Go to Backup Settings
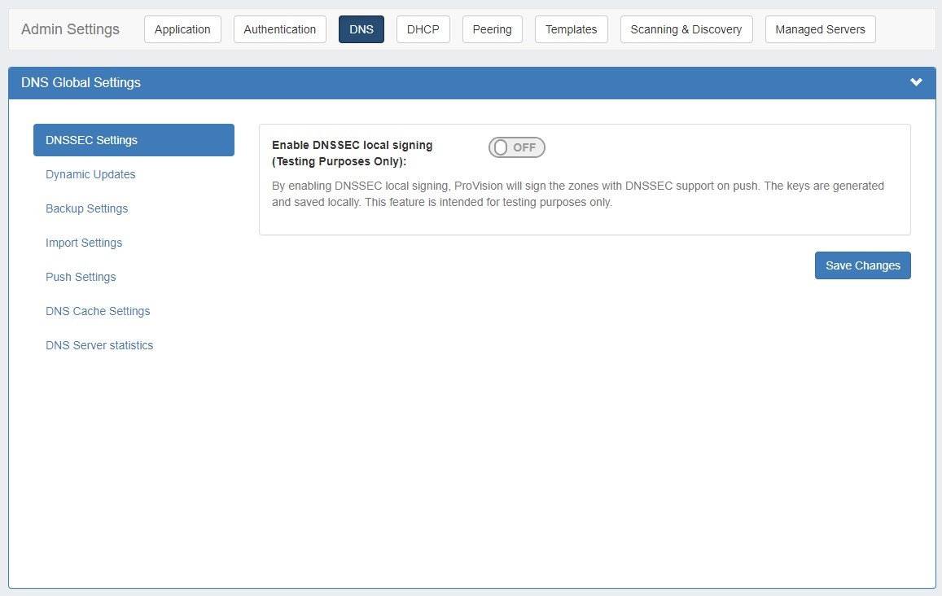Viewport: 942px width, 596px height. point(86,208)
